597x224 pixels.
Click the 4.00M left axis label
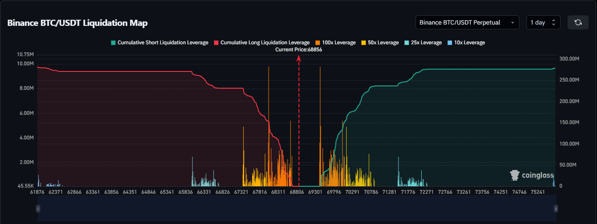click(x=26, y=138)
